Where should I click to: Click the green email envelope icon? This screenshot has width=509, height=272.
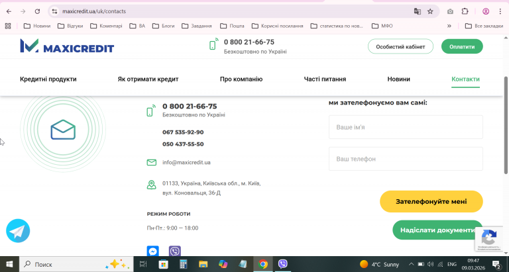click(152, 162)
